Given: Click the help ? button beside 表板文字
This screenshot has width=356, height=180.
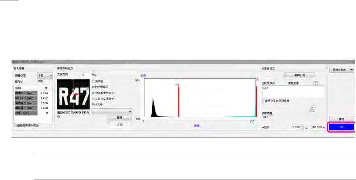Looking at the screenshot, I should click(316, 83).
